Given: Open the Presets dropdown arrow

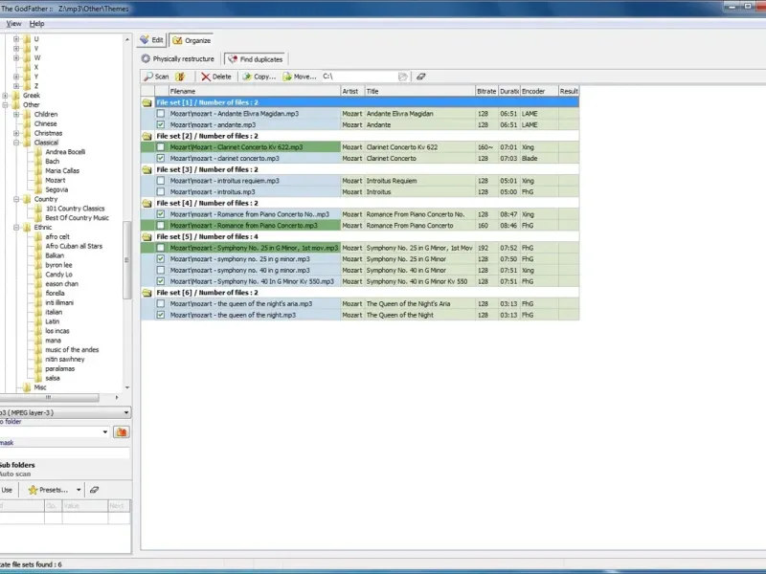Looking at the screenshot, I should [x=79, y=490].
